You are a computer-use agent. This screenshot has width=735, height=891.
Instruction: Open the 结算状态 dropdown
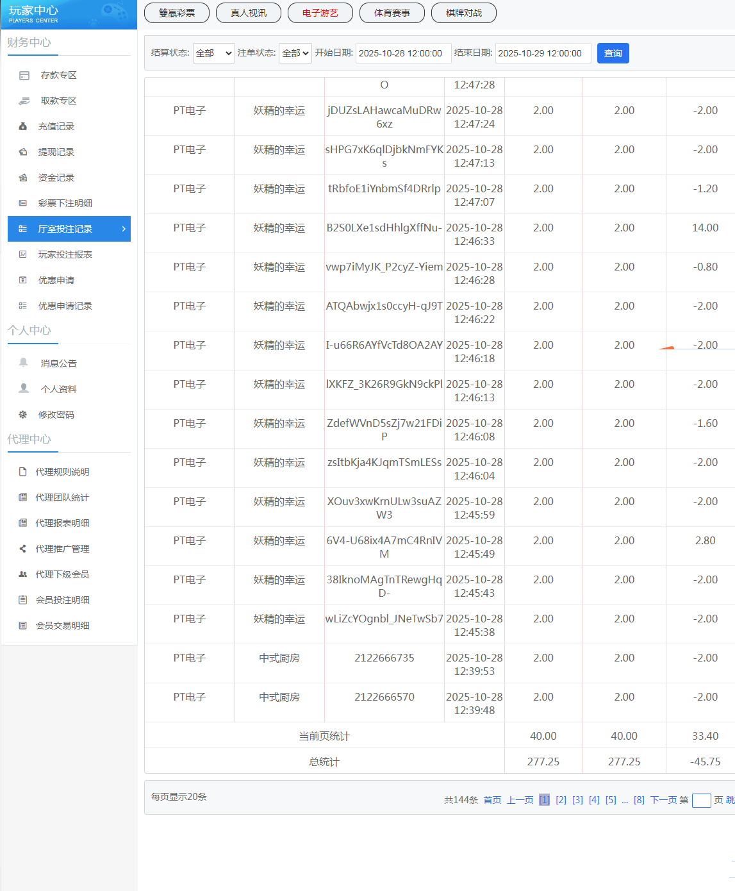pyautogui.click(x=214, y=53)
